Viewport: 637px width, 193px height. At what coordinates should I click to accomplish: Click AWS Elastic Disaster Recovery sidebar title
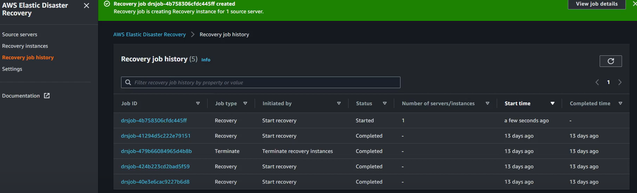[x=35, y=9]
